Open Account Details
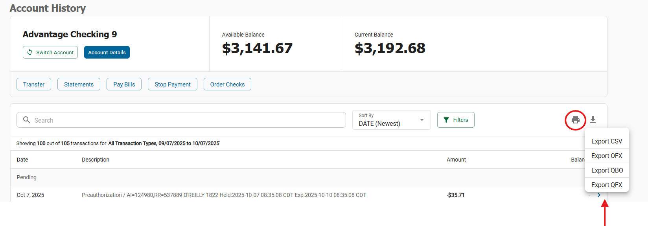The image size is (648, 226). pyautogui.click(x=107, y=52)
